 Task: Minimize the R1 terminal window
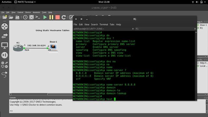pos(87,19)
